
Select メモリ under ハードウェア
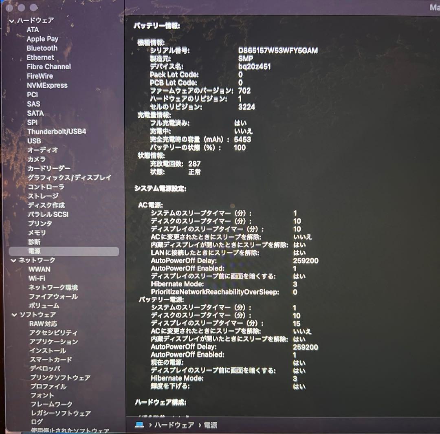coord(36,232)
